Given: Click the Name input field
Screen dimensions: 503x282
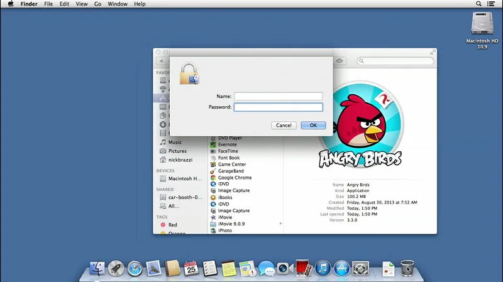Looking at the screenshot, I should 278,96.
